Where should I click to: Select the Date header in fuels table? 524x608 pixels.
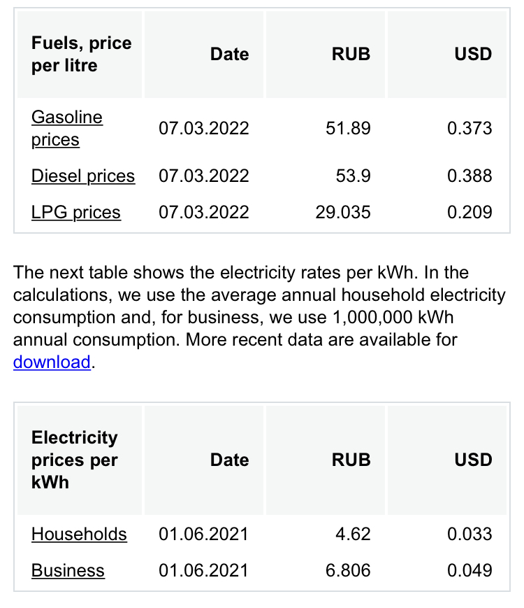(x=229, y=55)
